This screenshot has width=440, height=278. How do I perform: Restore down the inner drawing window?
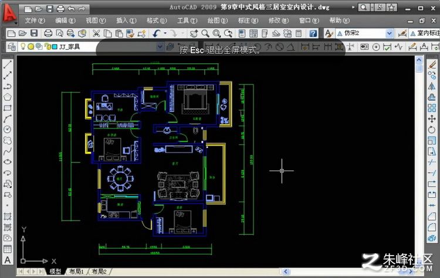(x=422, y=21)
